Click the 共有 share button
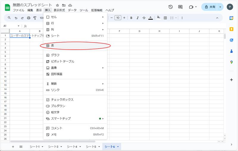This screenshot has width=238, height=151. (209, 7)
